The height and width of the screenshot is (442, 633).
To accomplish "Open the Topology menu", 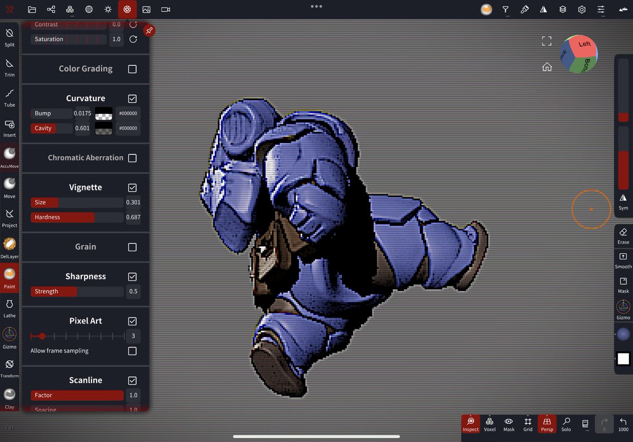I will click(x=70, y=9).
